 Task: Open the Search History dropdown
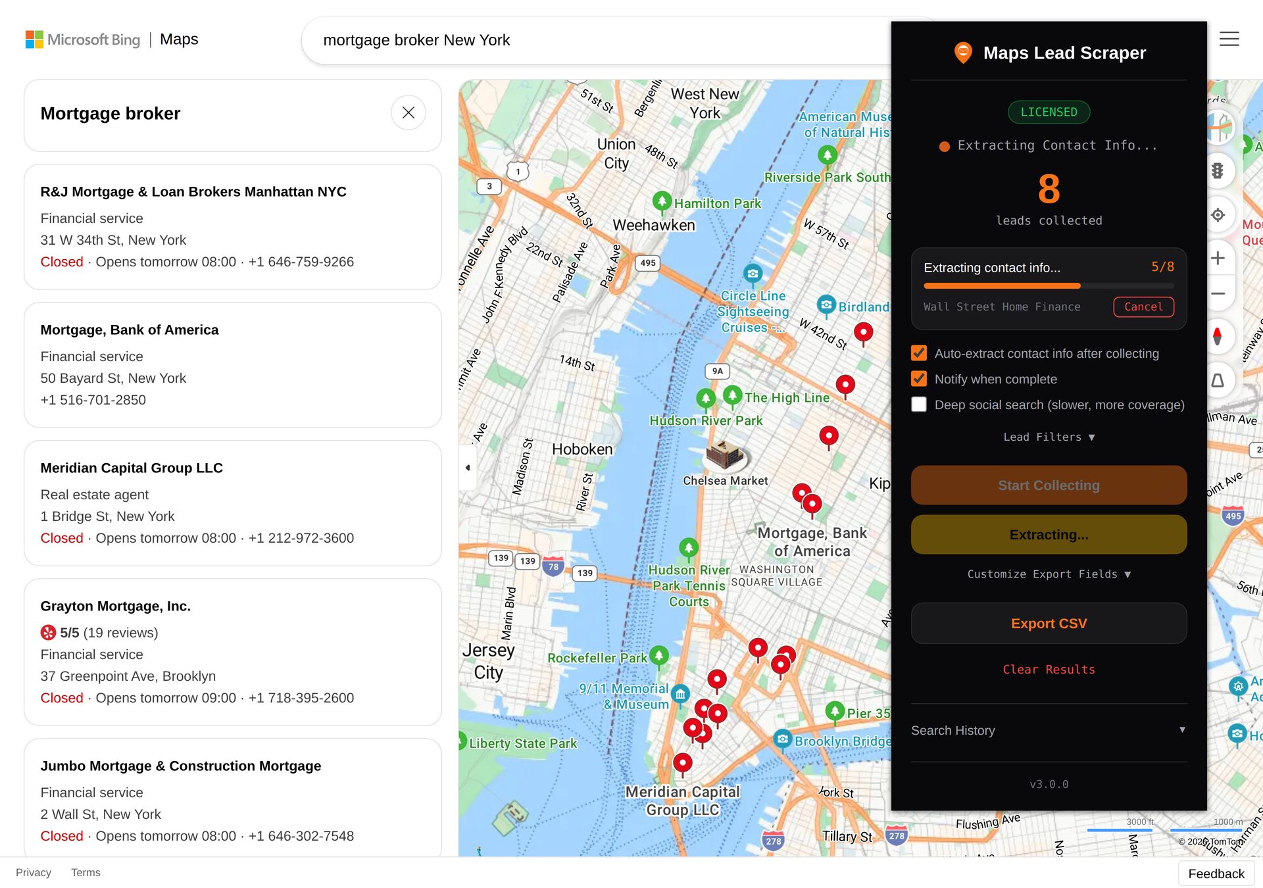(1048, 730)
